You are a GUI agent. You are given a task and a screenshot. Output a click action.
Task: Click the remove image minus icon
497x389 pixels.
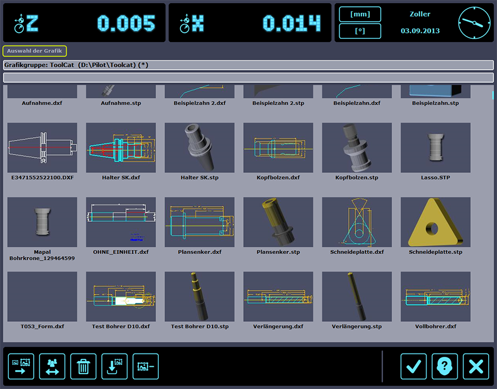(145, 366)
